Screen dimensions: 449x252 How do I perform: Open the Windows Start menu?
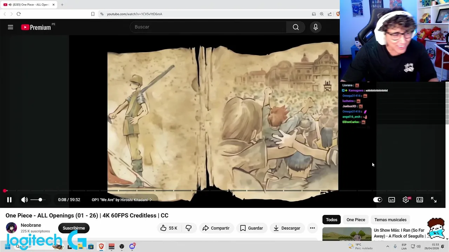[x=7, y=246]
